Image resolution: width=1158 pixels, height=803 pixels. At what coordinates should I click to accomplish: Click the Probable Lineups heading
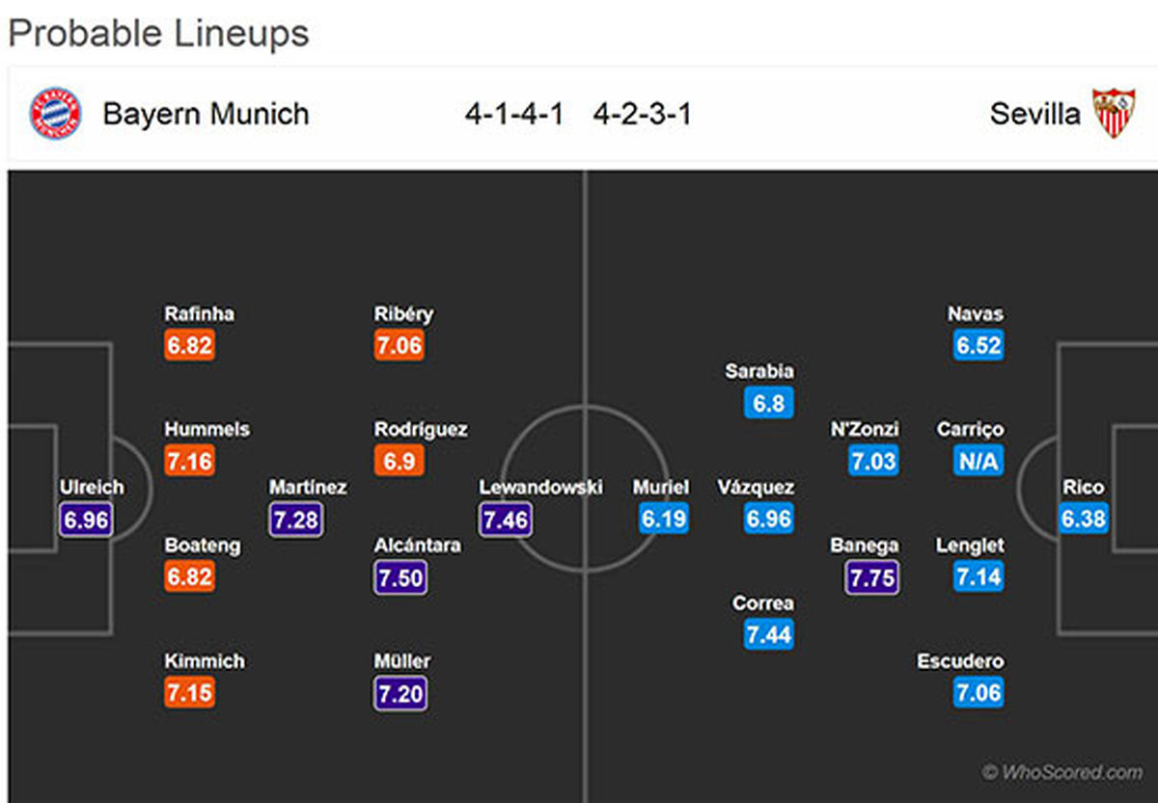click(158, 34)
